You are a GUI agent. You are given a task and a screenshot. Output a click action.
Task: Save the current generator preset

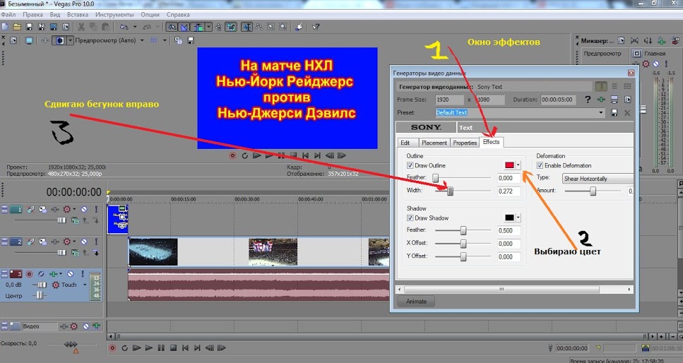point(614,113)
